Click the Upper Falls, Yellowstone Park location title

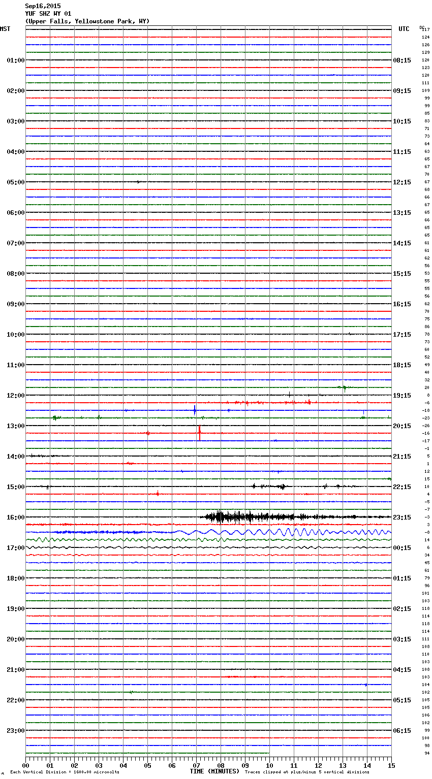(x=87, y=21)
